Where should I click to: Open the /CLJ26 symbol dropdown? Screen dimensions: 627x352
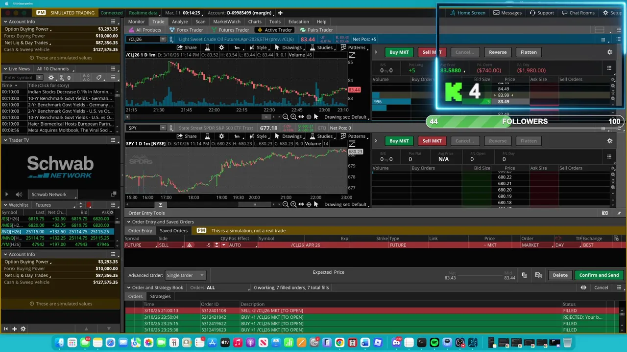click(x=163, y=39)
